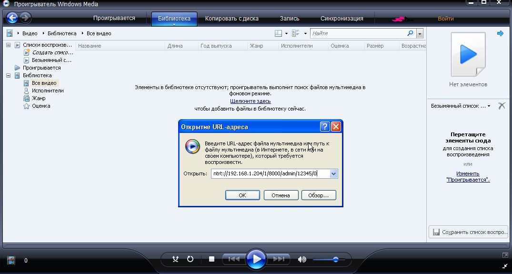The height and width of the screenshot is (274, 512).
Task: Switch to full screen view icon
Action: coord(505,255)
